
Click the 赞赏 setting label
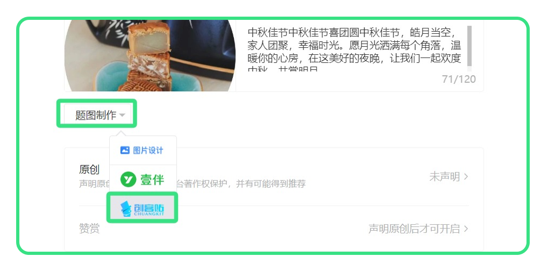89,229
